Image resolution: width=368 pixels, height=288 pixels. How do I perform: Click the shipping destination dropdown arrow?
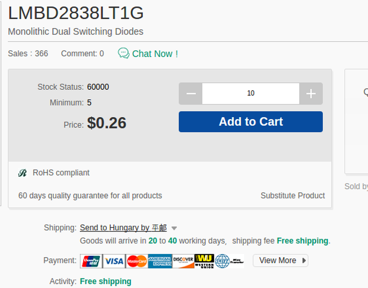pos(174,228)
